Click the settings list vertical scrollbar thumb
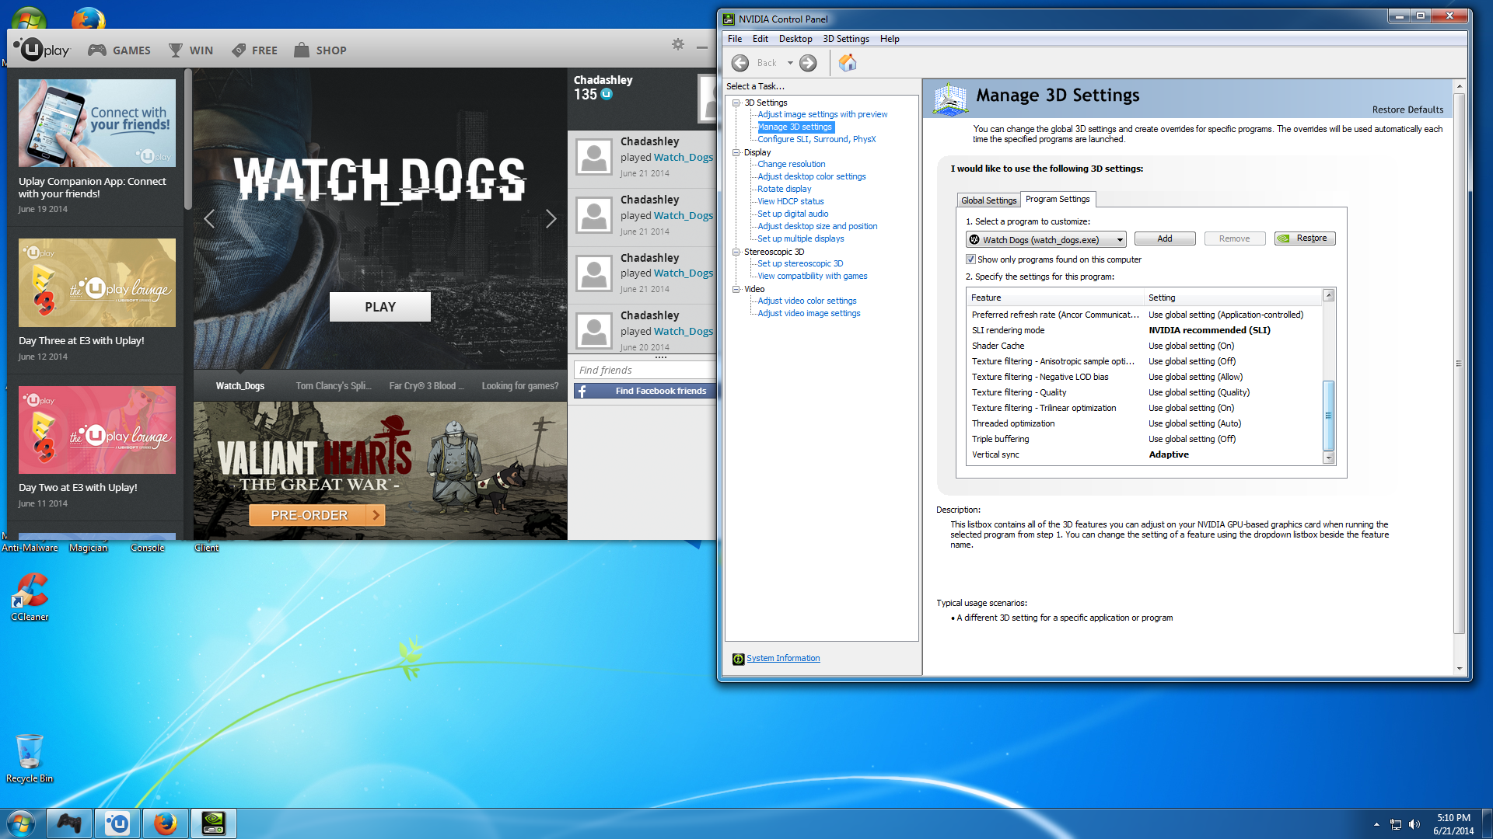This screenshot has height=839, width=1493. tap(1328, 416)
